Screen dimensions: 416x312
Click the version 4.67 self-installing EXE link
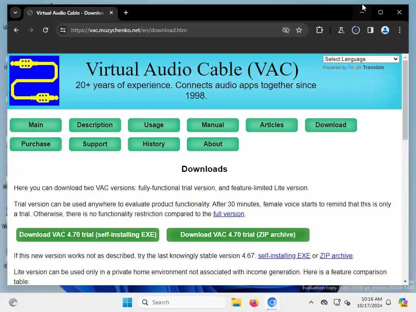[284, 256]
